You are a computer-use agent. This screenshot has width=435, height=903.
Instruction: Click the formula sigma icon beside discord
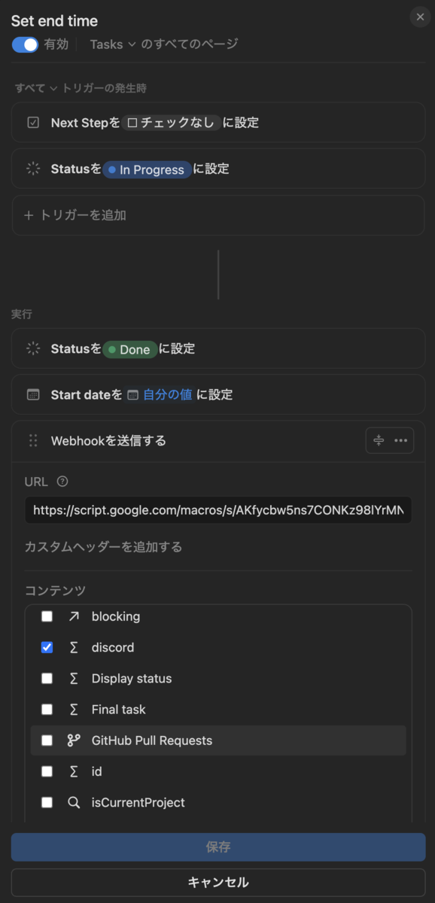[x=74, y=647]
